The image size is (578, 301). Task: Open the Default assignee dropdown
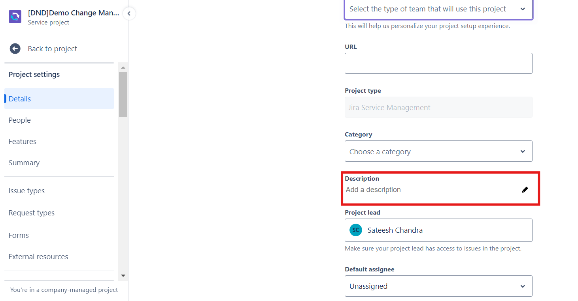pyautogui.click(x=438, y=286)
